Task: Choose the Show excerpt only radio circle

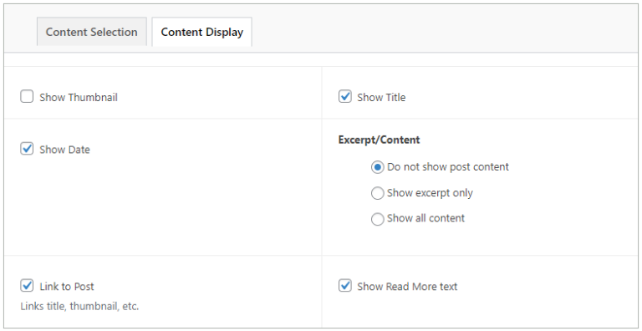Action: pyautogui.click(x=378, y=193)
